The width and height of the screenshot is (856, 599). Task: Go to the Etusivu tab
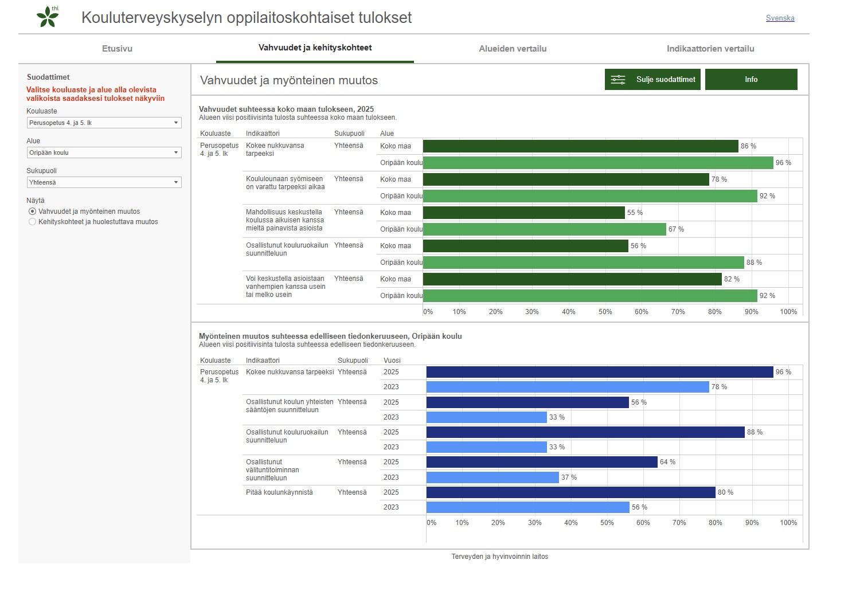[x=117, y=49]
